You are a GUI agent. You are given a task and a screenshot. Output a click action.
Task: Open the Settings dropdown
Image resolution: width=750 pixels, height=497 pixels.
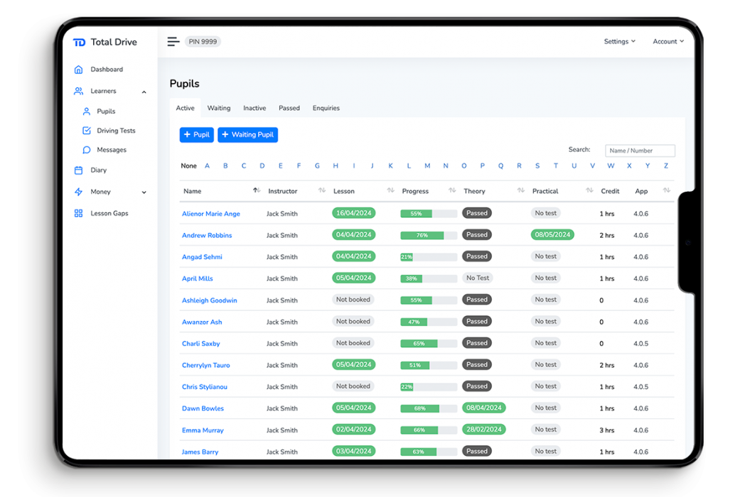pos(618,40)
